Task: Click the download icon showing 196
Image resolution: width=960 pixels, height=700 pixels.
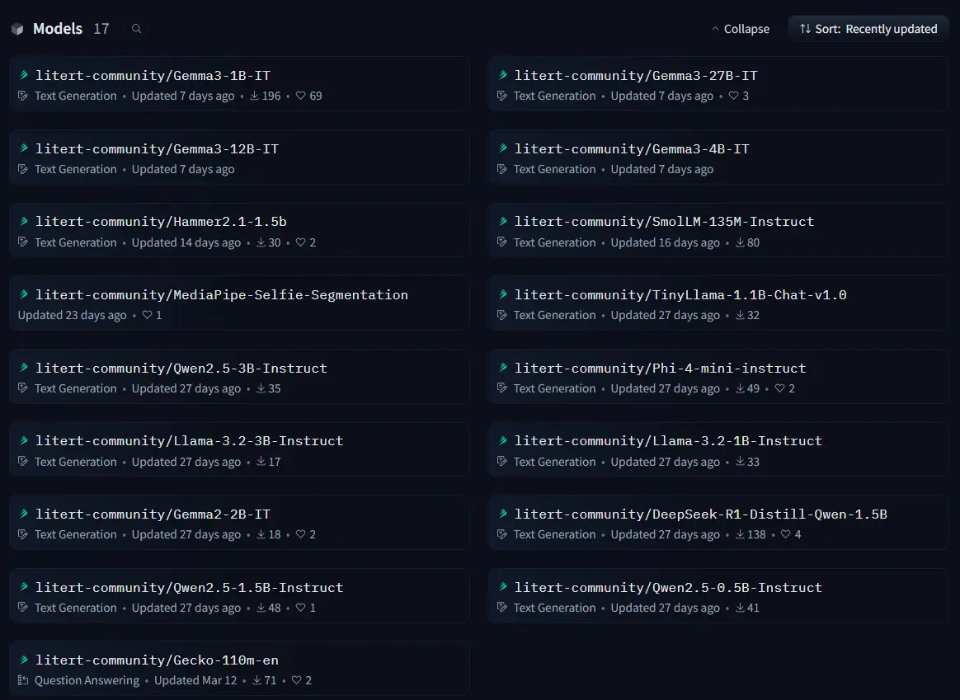Action: (x=254, y=96)
